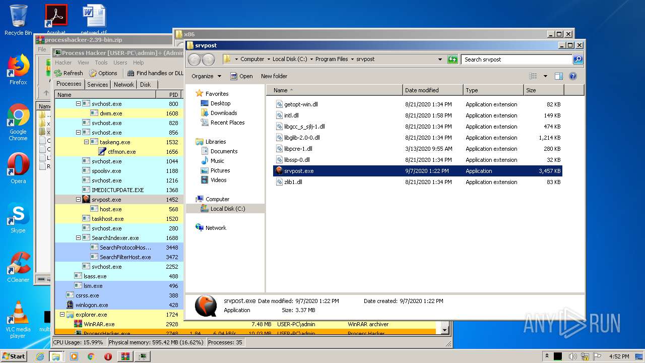Launch Skype desktop shortcut
The width and height of the screenshot is (645, 363).
coord(18,218)
